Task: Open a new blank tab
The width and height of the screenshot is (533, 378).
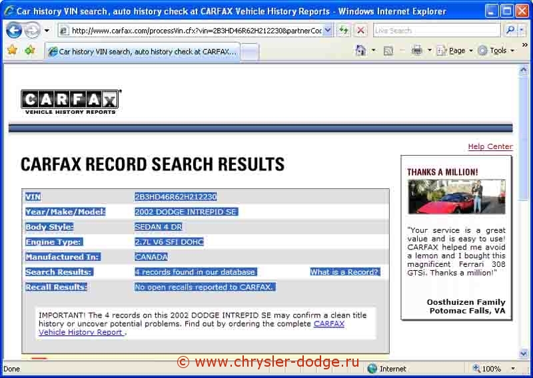Action: click(249, 53)
